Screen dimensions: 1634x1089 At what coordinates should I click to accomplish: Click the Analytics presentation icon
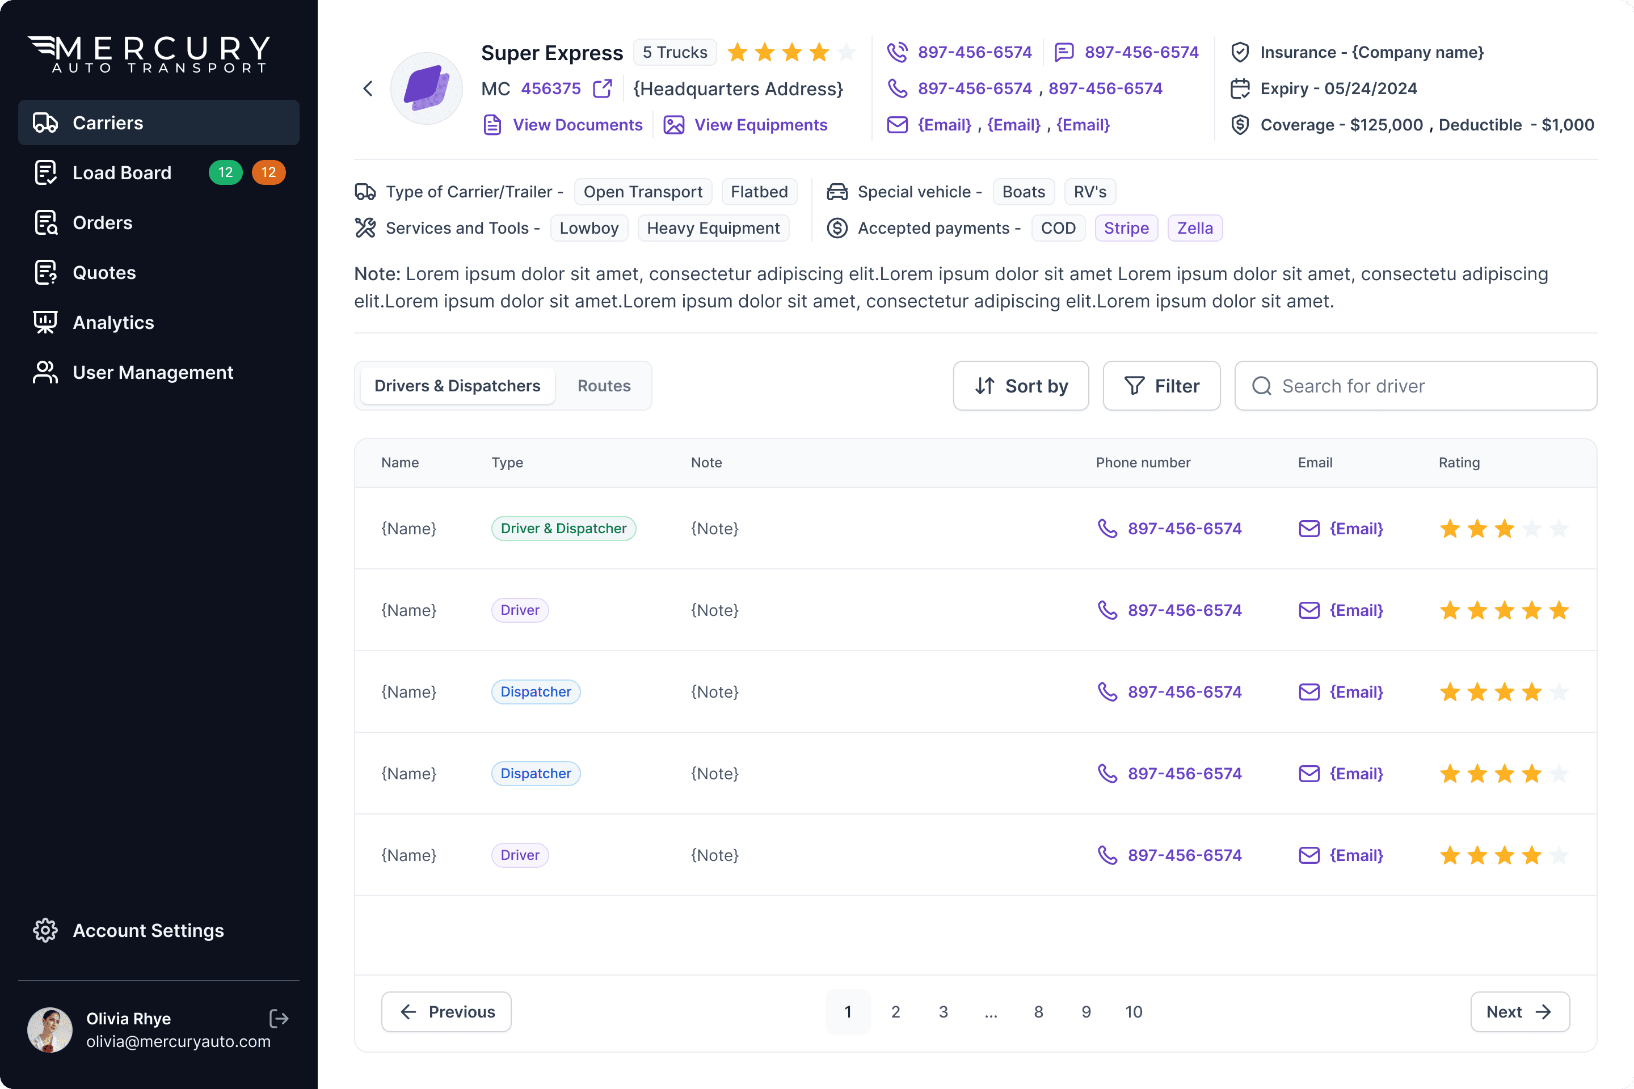pos(46,322)
